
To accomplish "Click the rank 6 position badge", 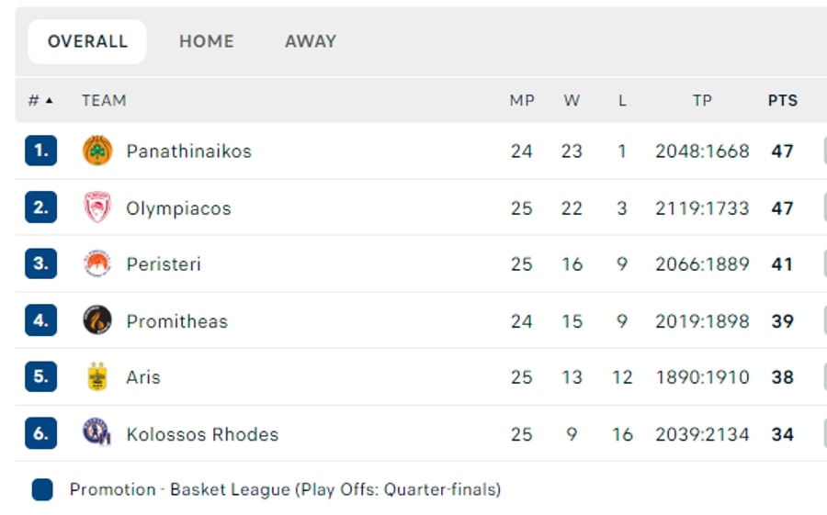I will pyautogui.click(x=40, y=433).
